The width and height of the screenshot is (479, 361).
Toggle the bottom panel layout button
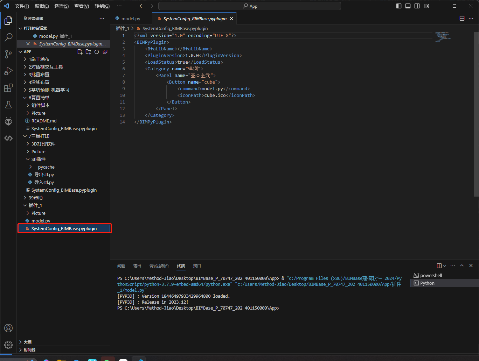click(408, 6)
